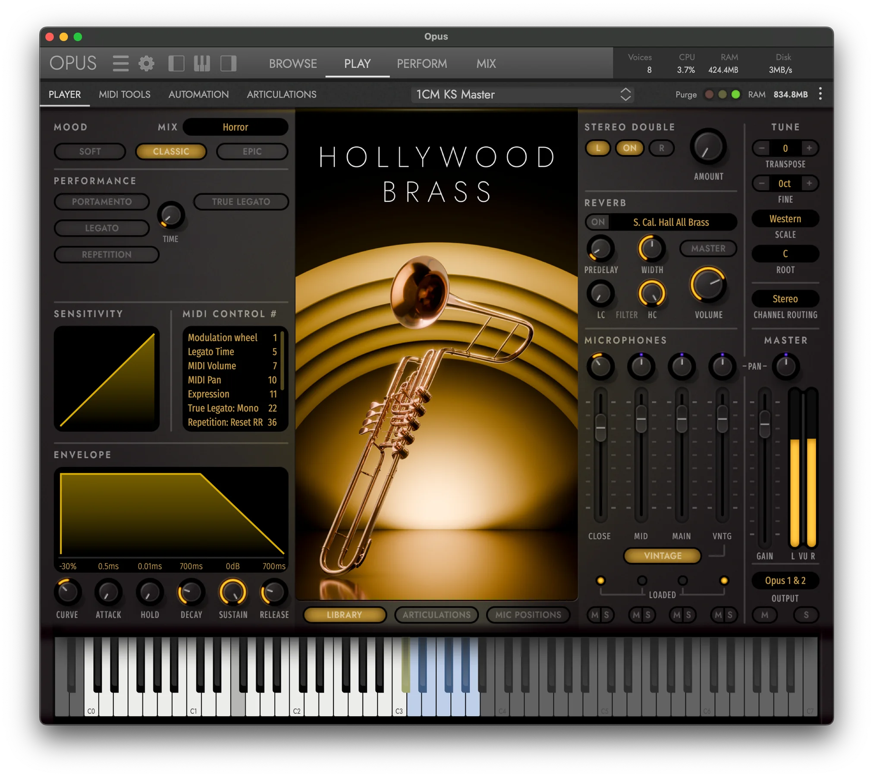The image size is (873, 777).
Task: Select the EPIC mood button
Action: click(x=252, y=151)
